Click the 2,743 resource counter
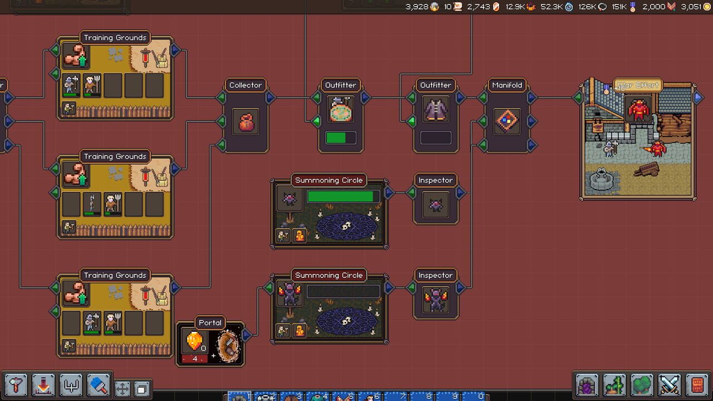713x401 pixels. pyautogui.click(x=484, y=7)
